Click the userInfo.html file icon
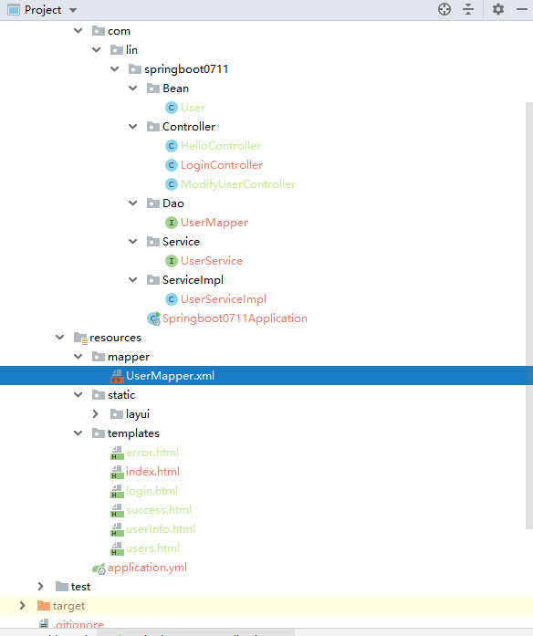The height and width of the screenshot is (636, 533). (117, 529)
